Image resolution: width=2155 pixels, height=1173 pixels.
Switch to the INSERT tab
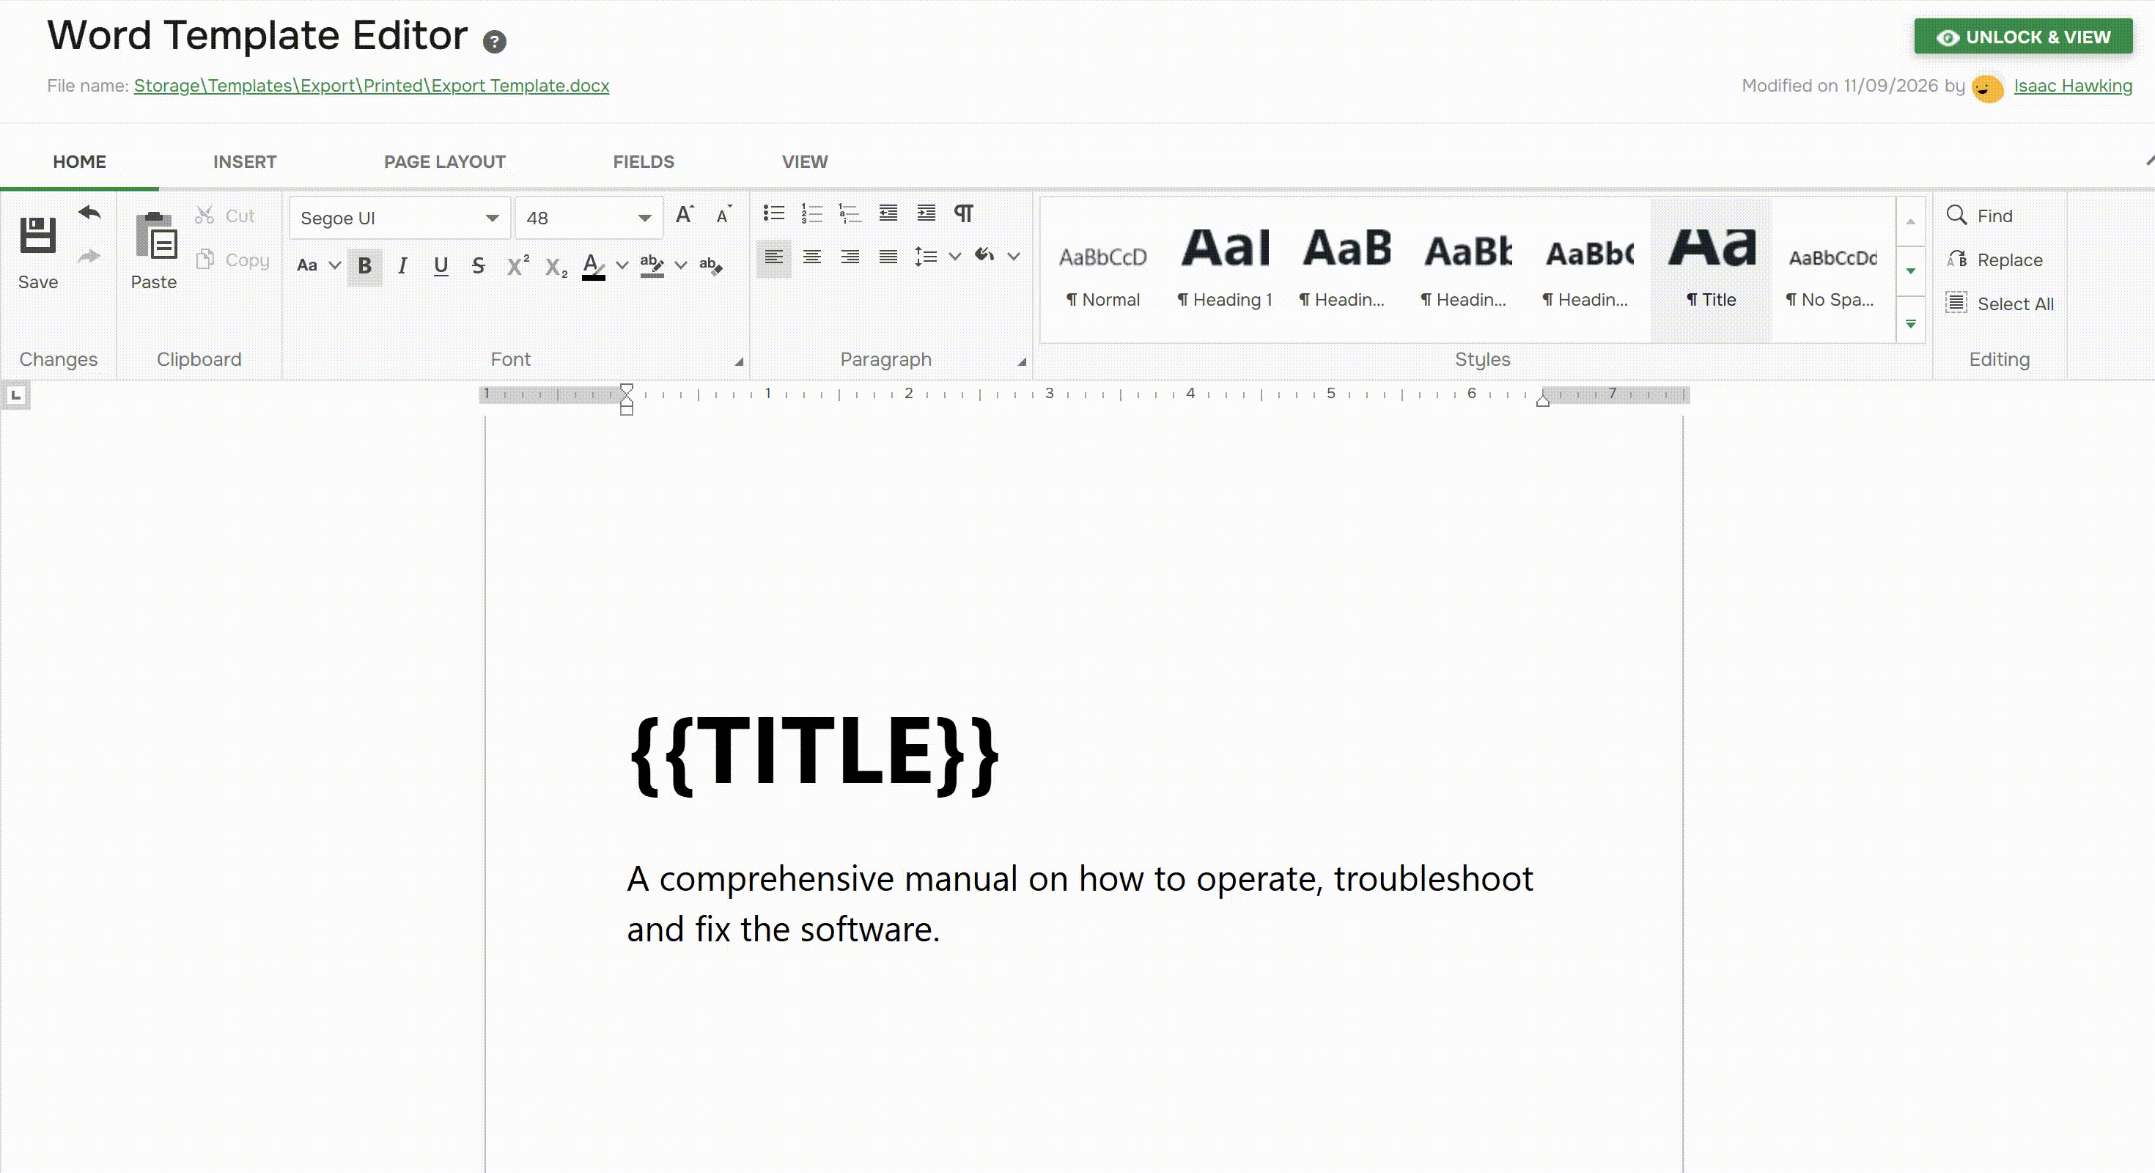244,161
